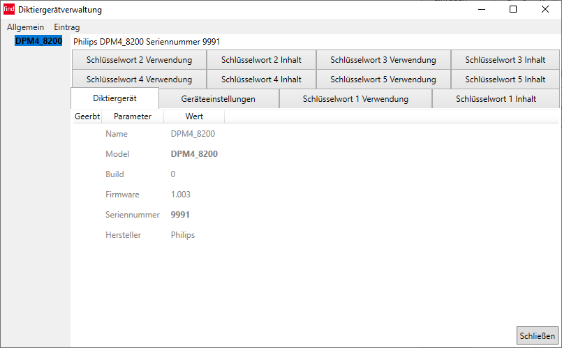Viewport: 562px width, 348px height.
Task: Click the Firmware value 1.003
Action: (181, 195)
